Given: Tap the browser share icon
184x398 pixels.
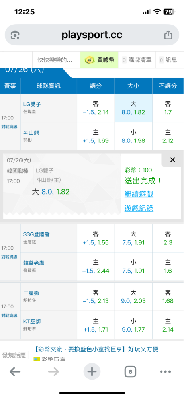Looking at the screenshot, I should point(168,35).
